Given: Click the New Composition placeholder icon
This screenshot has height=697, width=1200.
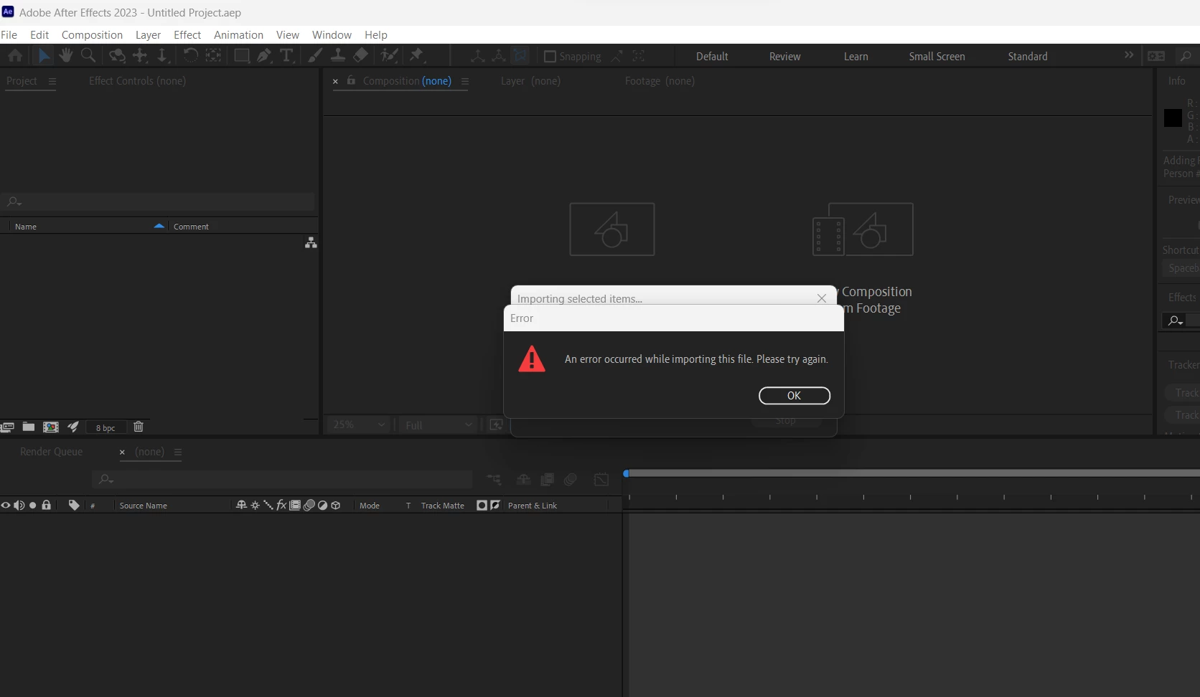Looking at the screenshot, I should (612, 229).
